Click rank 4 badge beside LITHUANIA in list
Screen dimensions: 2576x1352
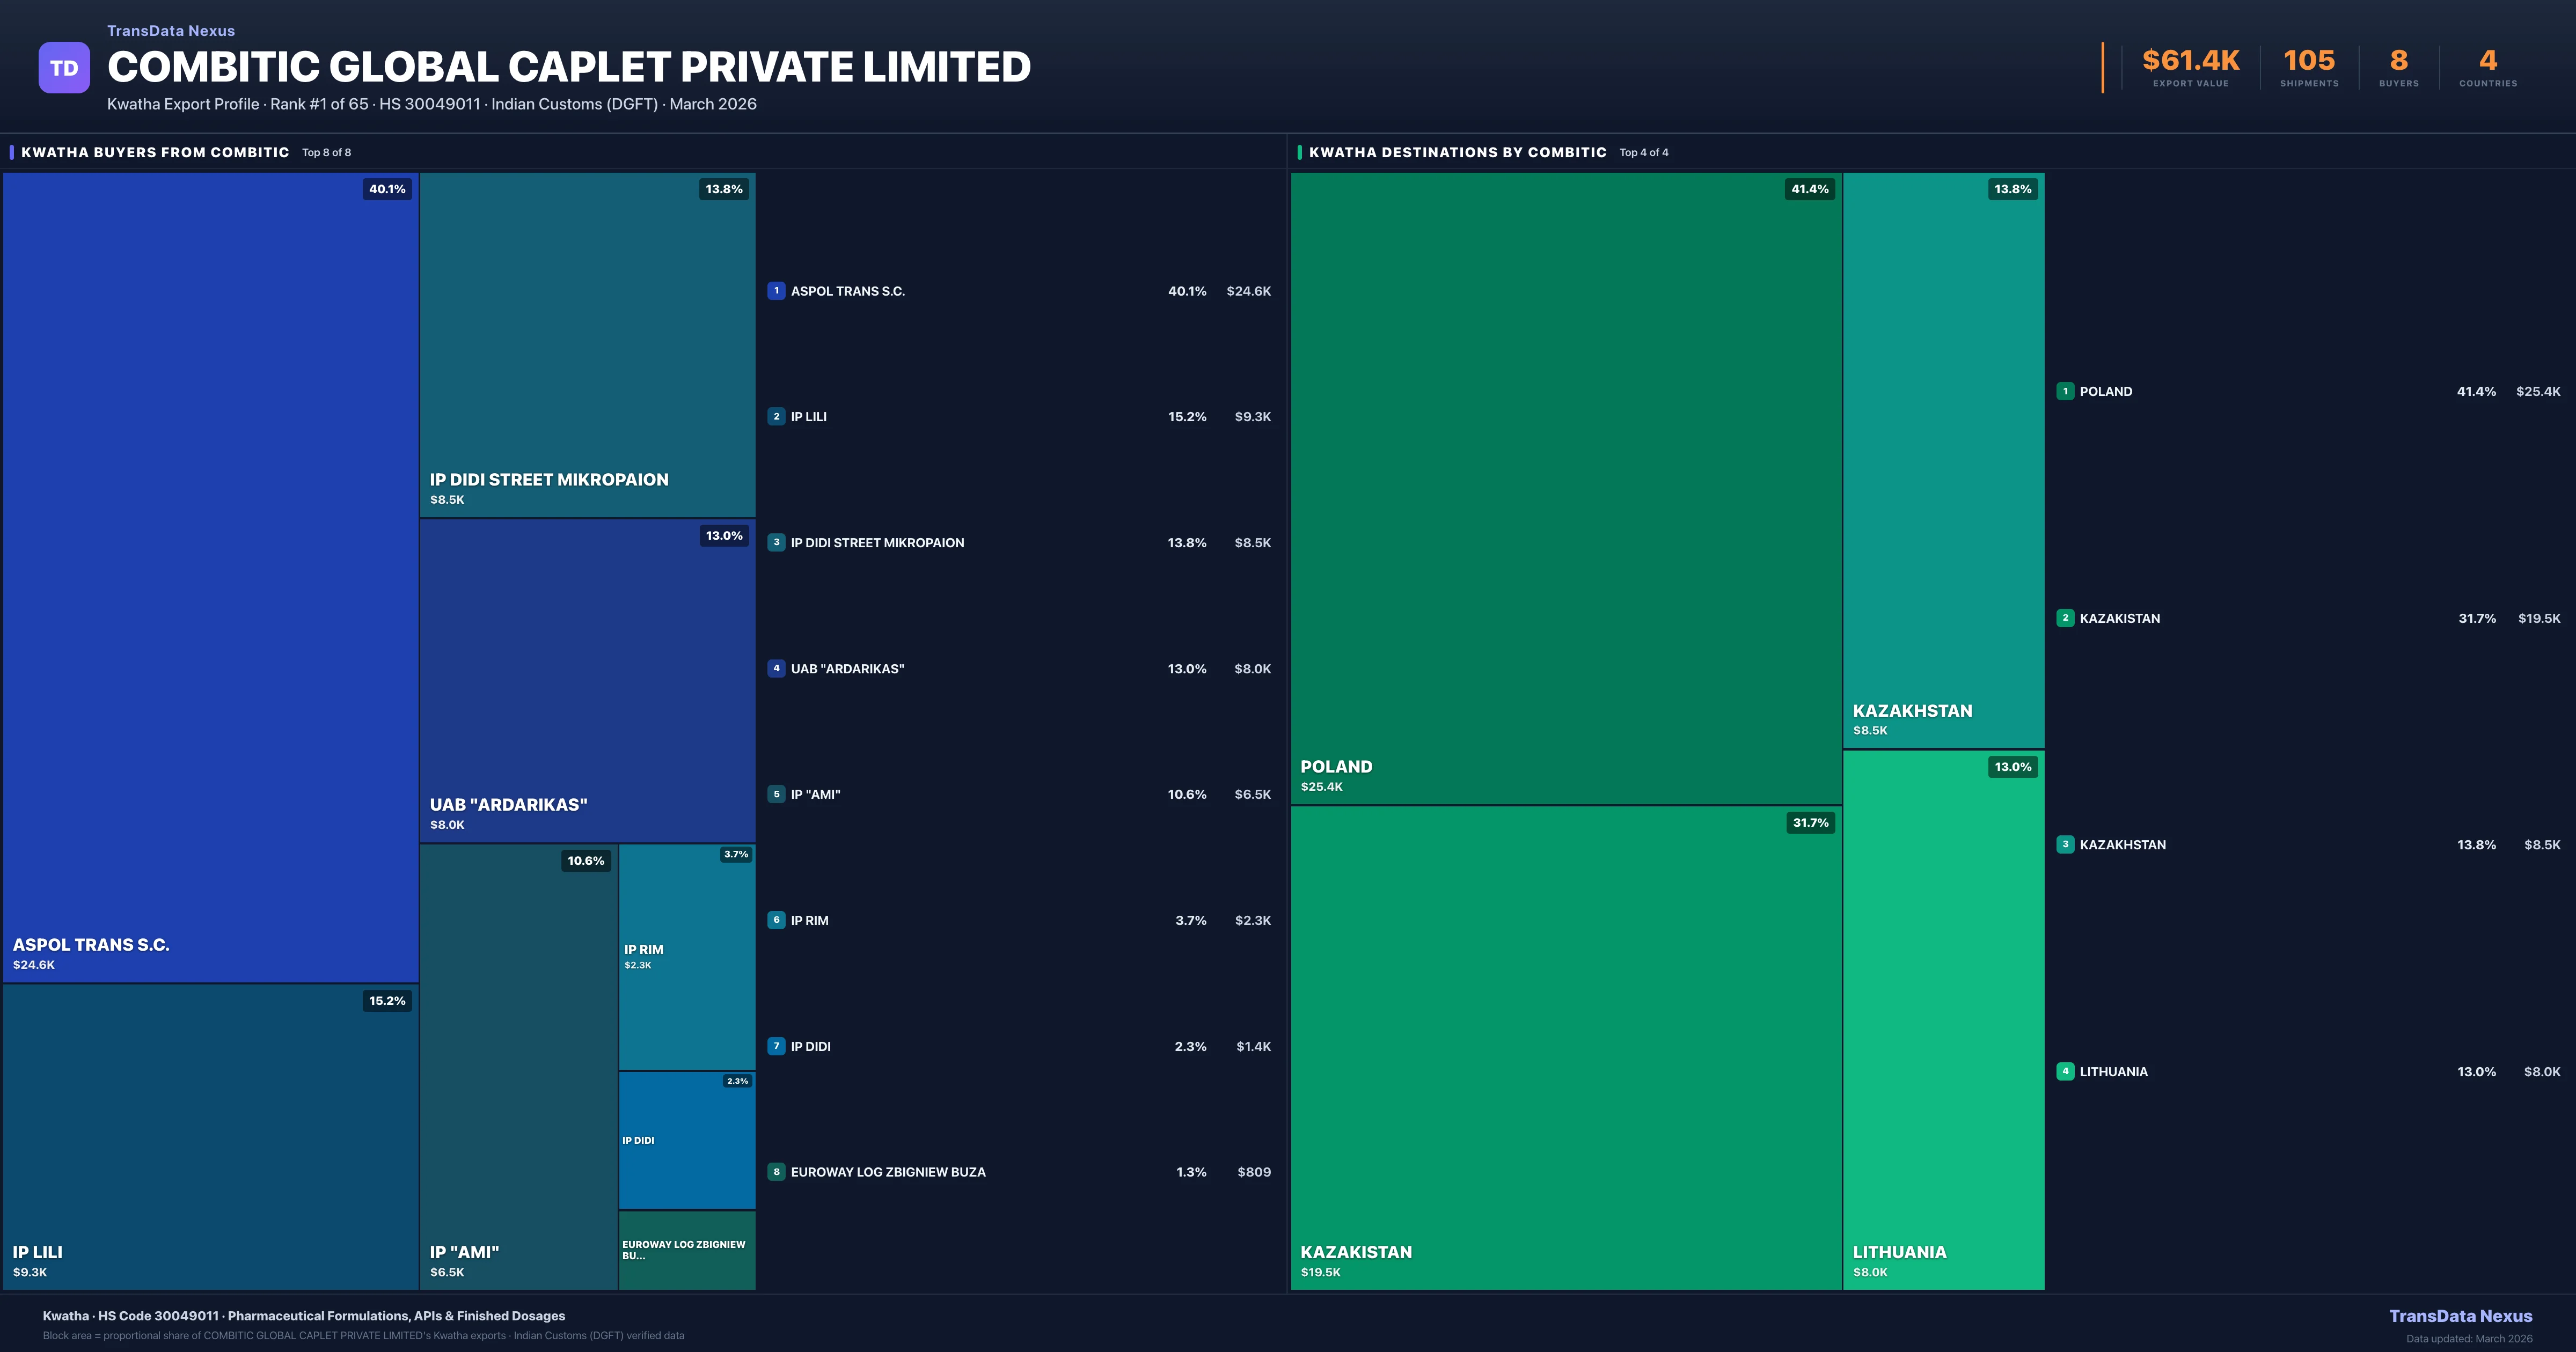tap(2065, 1072)
